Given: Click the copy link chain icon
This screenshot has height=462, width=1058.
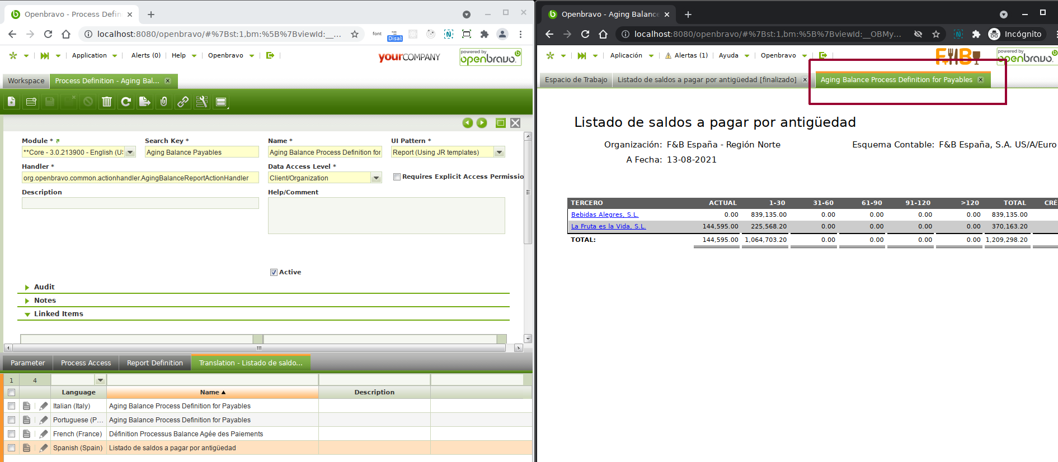Looking at the screenshot, I should 183,102.
